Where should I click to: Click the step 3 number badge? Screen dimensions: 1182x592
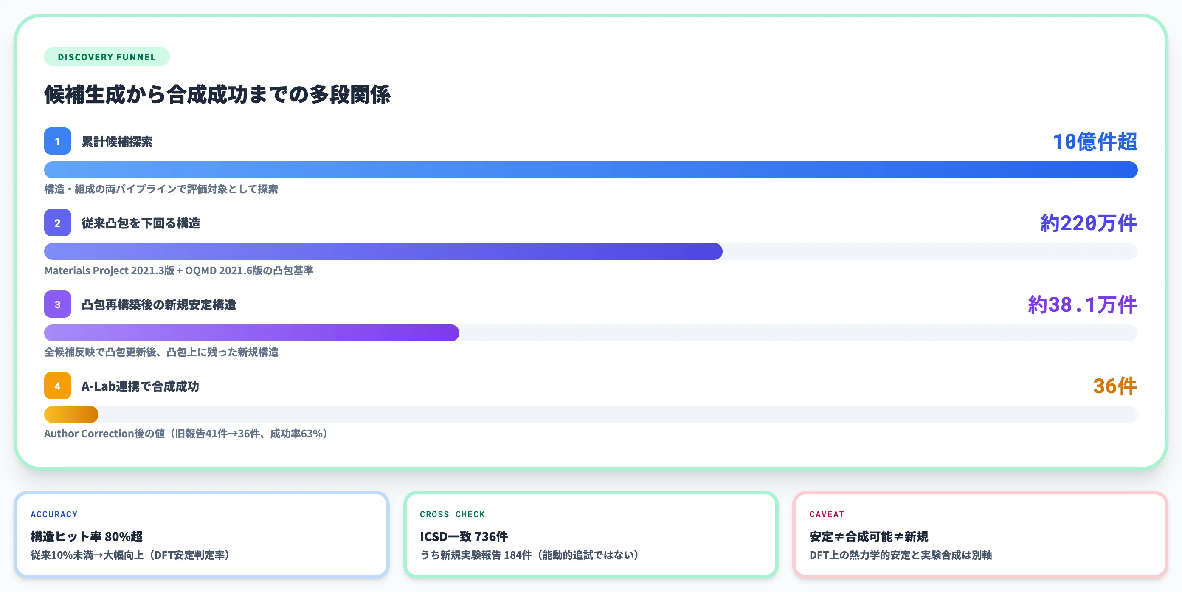coord(57,304)
